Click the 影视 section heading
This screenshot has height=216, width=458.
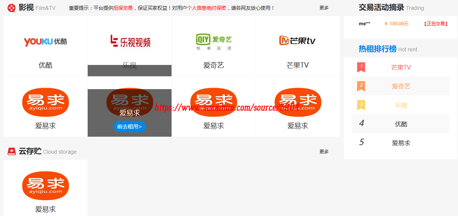26,8
